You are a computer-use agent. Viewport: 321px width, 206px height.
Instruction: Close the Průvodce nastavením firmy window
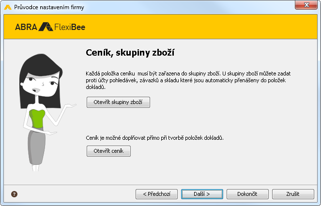click(x=306, y=5)
